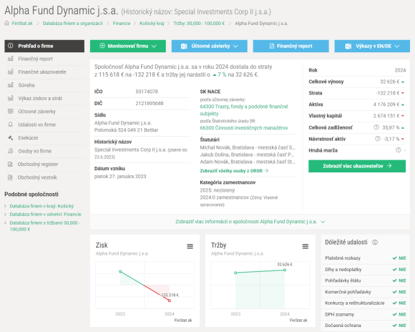415x332 pixels.
Task: Click the 2024 data point on Zisk chart
Action: (x=170, y=301)
